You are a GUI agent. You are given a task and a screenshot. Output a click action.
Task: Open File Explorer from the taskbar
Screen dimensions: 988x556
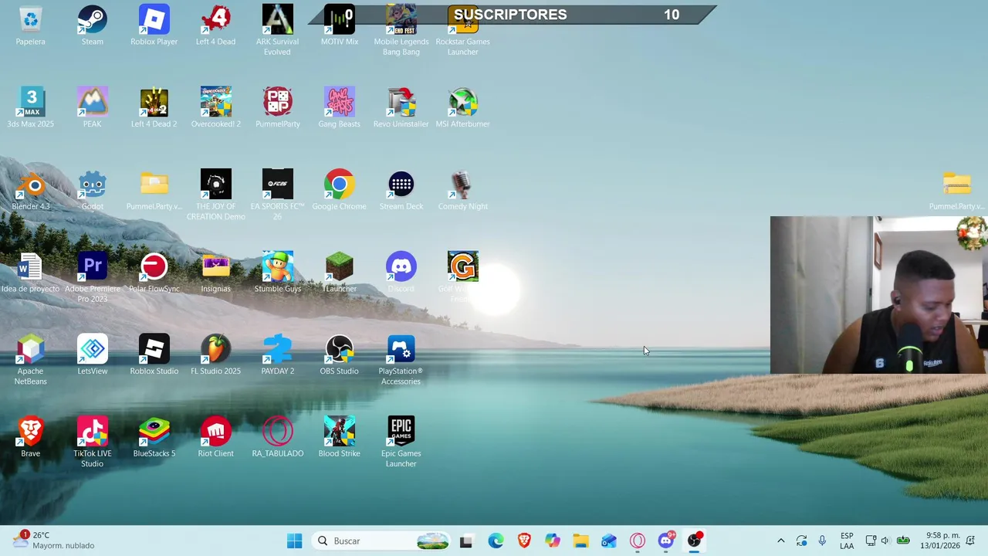pyautogui.click(x=581, y=541)
